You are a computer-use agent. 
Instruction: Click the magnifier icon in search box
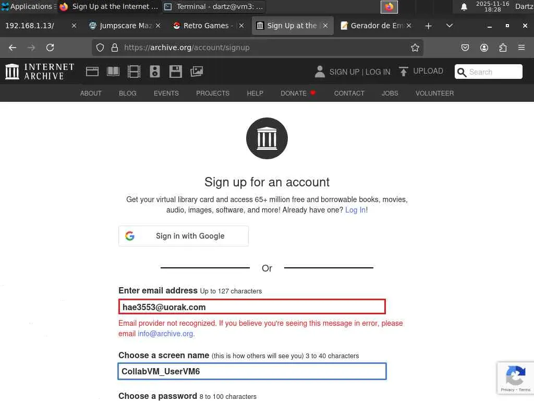click(462, 72)
